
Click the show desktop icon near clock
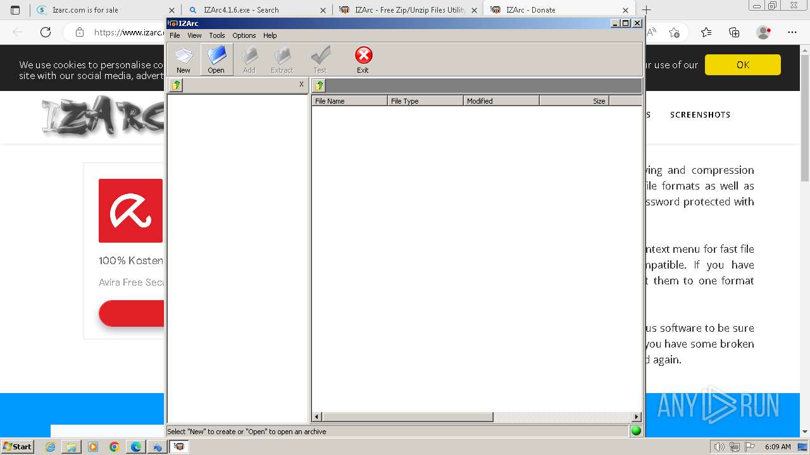click(x=802, y=447)
